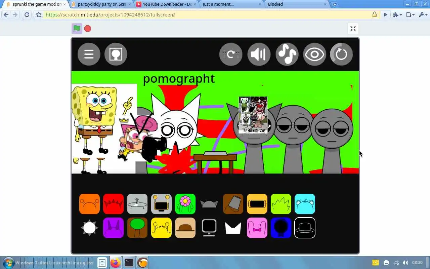Exit fullscreen mode with the shrink icon

[353, 29]
